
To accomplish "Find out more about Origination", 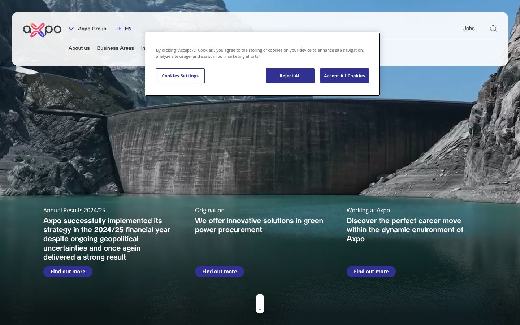I will 220,272.
